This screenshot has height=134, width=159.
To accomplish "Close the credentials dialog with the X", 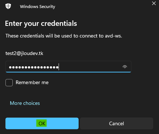I will (x=154, y=3).
